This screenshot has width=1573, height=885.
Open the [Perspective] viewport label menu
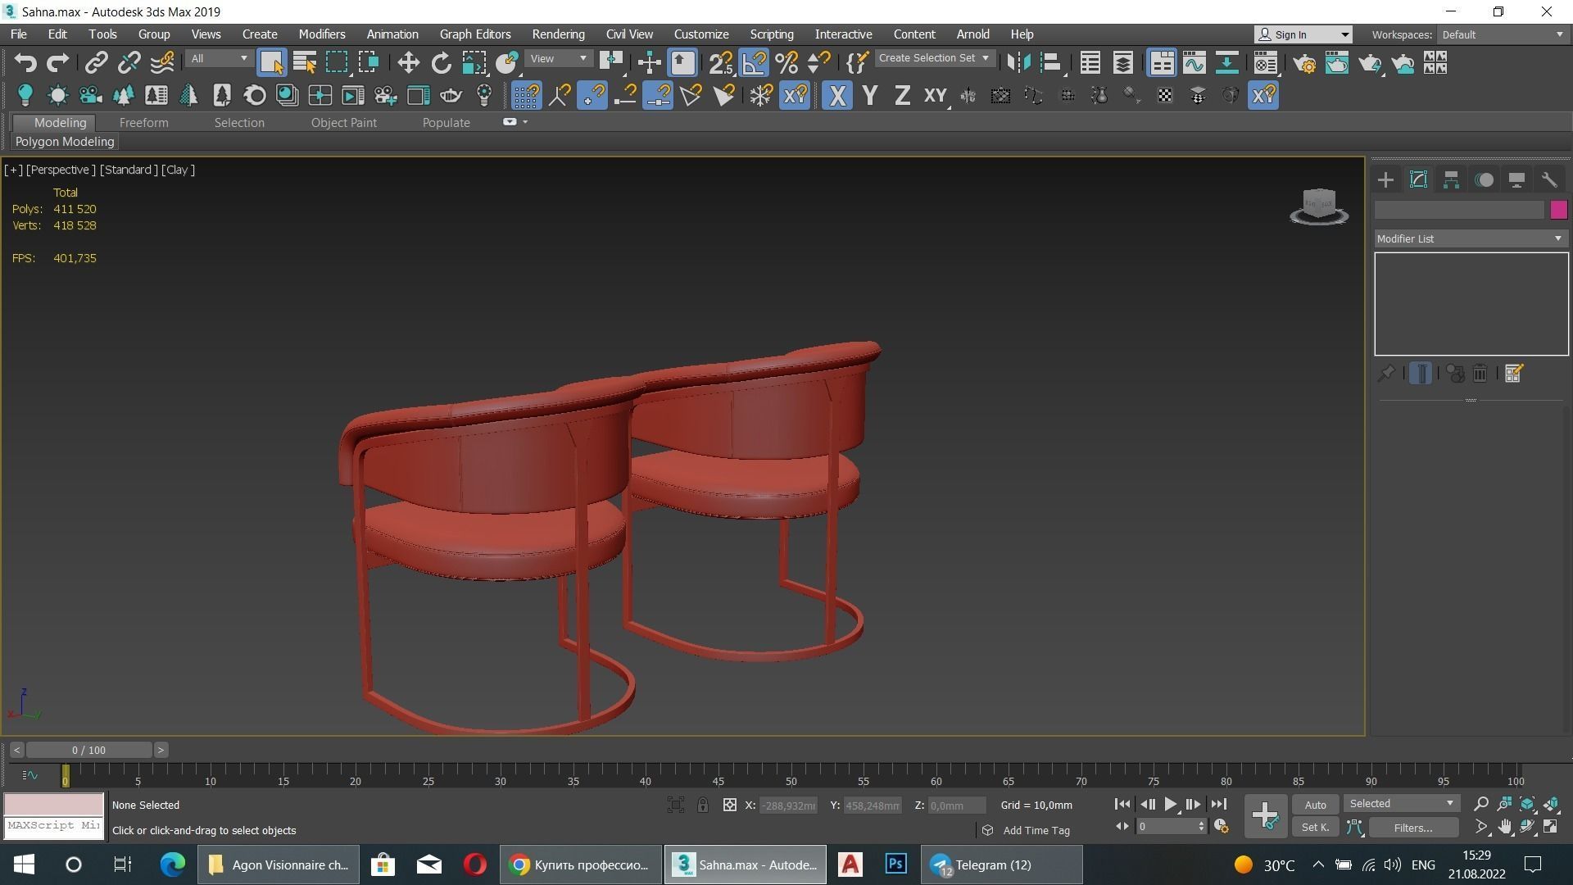pyautogui.click(x=61, y=170)
